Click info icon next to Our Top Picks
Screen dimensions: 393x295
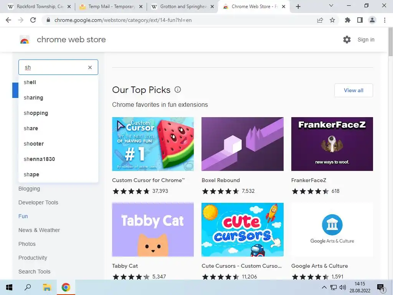178,89
